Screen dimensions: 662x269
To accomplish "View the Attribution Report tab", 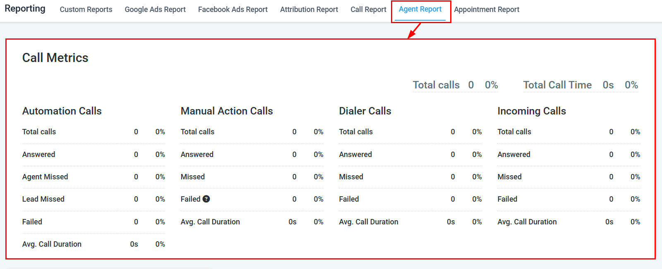I will click(x=309, y=9).
